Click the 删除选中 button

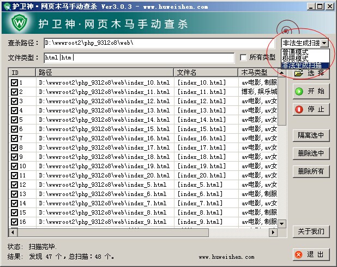311,153
